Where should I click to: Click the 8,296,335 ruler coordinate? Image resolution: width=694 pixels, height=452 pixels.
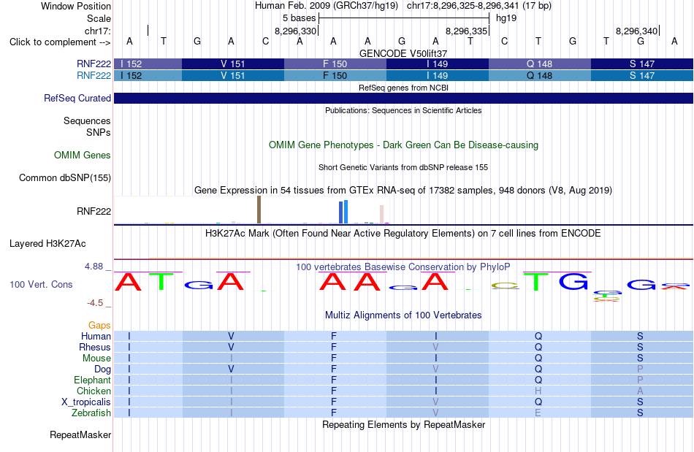(466, 31)
